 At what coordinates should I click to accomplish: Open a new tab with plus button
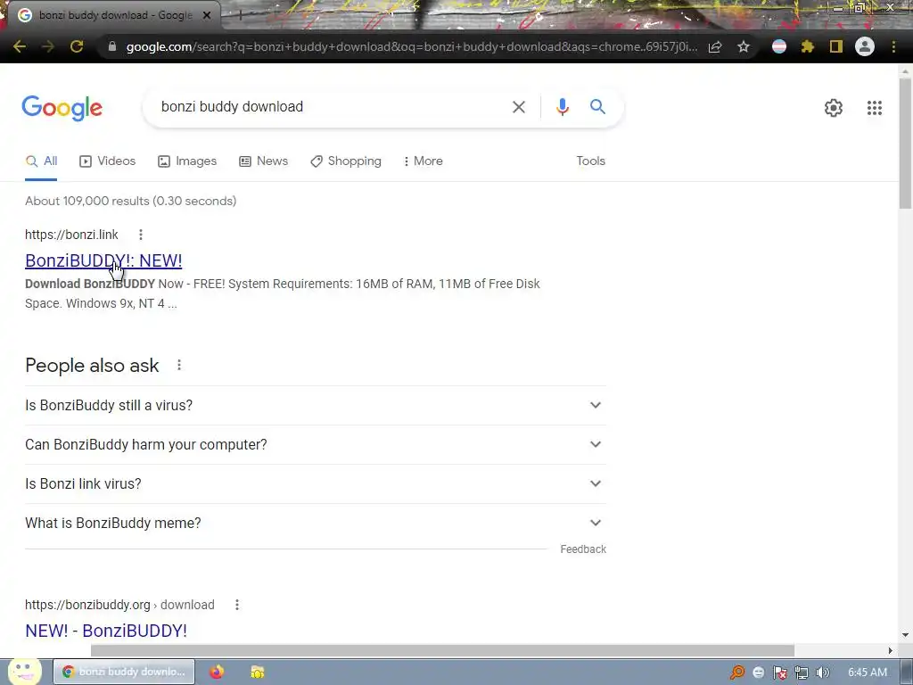(240, 16)
